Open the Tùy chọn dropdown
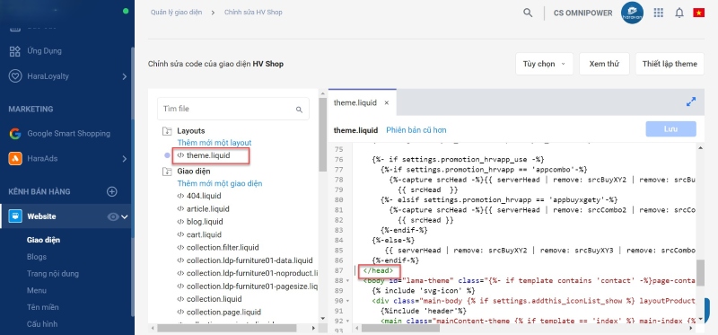This screenshot has width=718, height=335. (544, 64)
